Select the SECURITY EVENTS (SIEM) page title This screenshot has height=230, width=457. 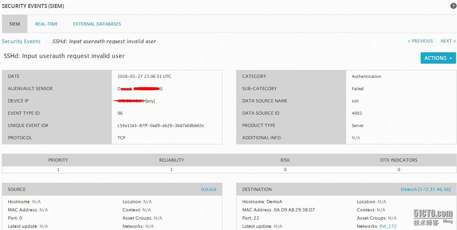pos(33,6)
